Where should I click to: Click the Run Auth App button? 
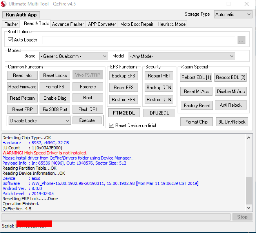coord(21,15)
